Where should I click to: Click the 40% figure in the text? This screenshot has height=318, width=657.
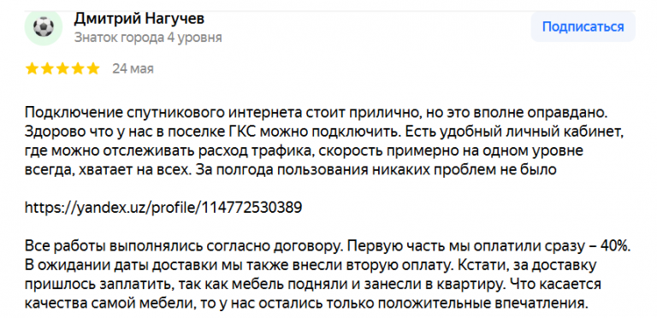[616, 247]
